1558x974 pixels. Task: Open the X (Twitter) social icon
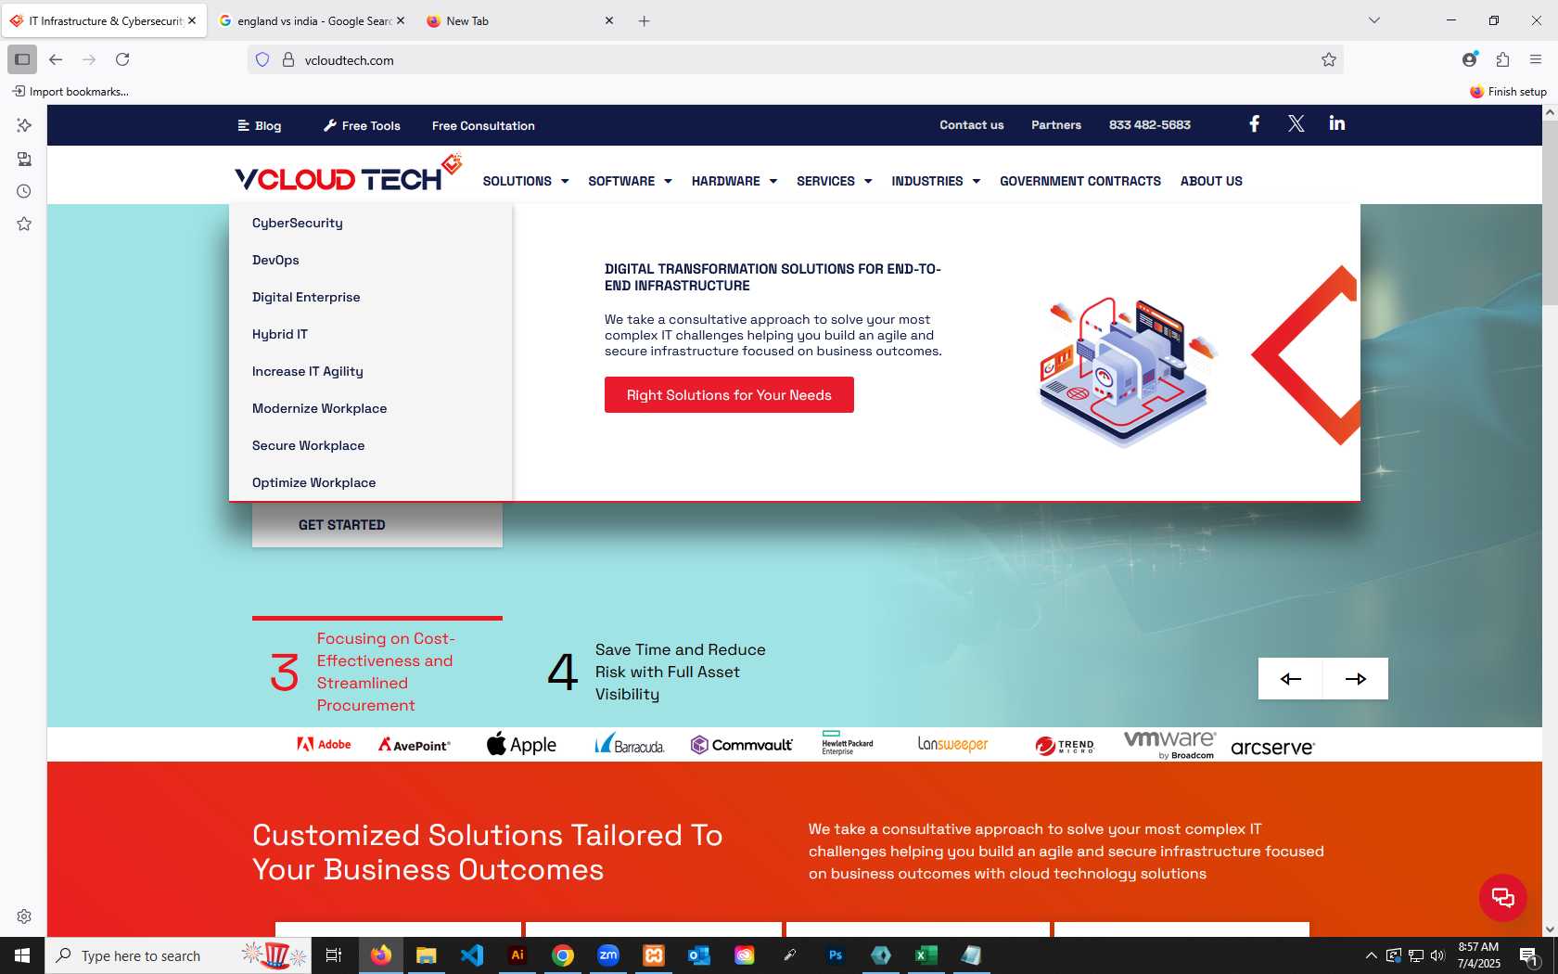1296,124
